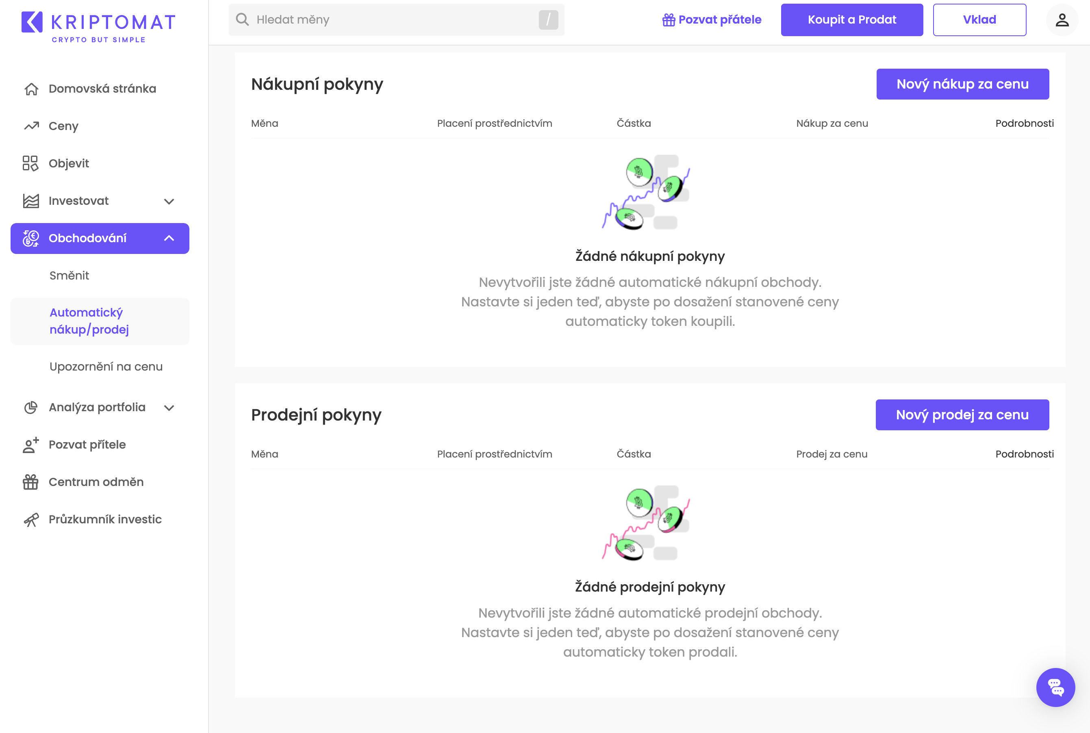1090x733 pixels.
Task: Collapse the Obchodování menu chevron
Action: click(169, 239)
